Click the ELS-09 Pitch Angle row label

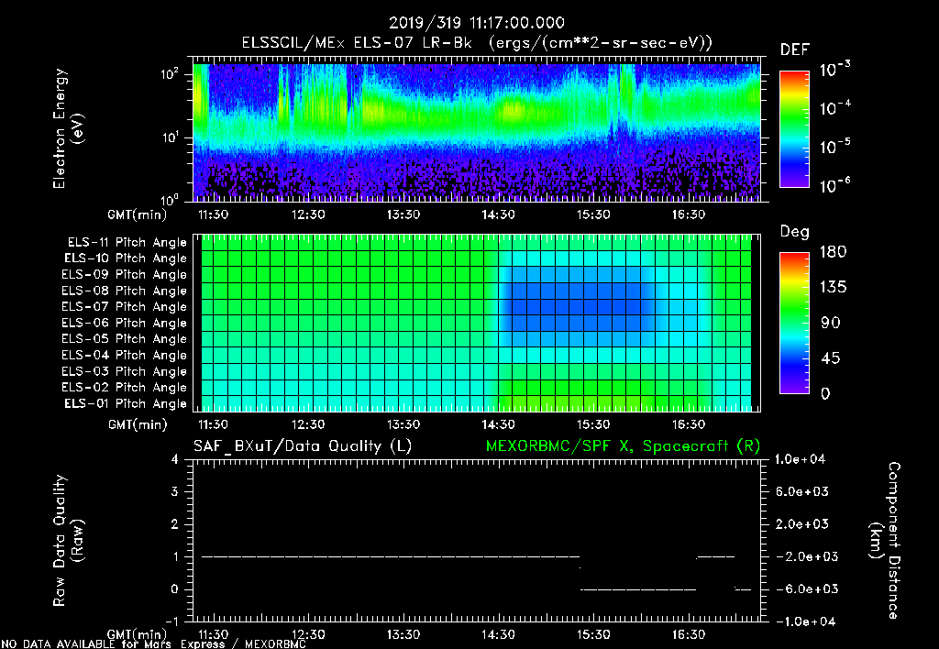click(125, 275)
